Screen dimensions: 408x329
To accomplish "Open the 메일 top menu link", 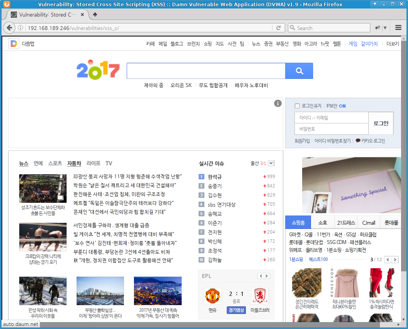I will [x=163, y=44].
